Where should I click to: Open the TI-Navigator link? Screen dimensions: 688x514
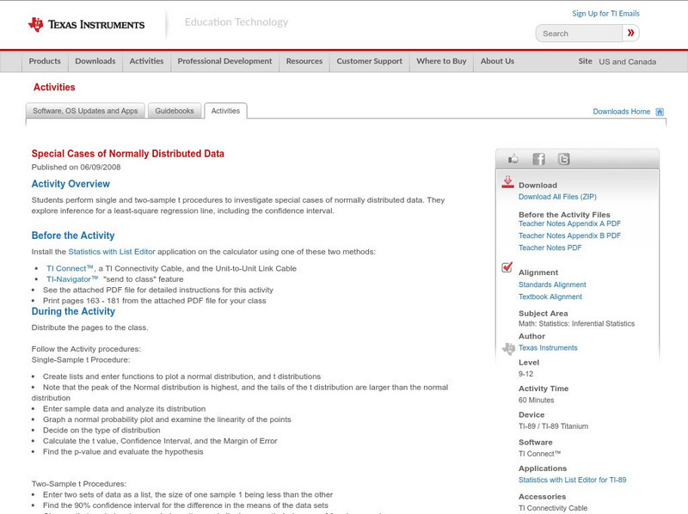coord(72,279)
